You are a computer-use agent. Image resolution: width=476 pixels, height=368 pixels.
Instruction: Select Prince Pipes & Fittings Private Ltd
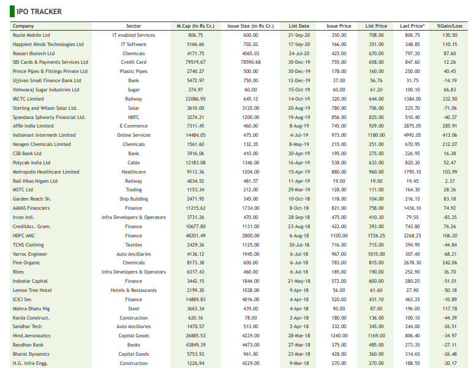50,71
